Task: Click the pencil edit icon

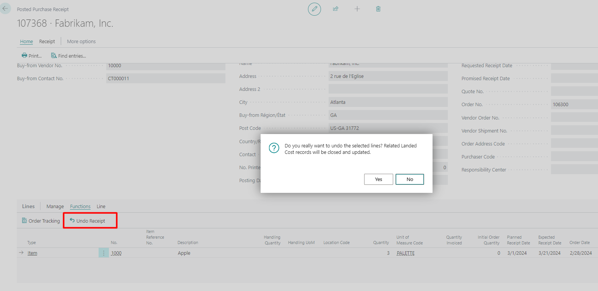Action: (314, 9)
